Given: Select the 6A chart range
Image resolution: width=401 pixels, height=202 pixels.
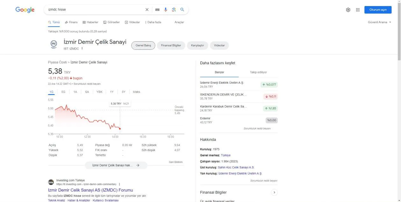Looking at the screenshot, I should point(87,92).
